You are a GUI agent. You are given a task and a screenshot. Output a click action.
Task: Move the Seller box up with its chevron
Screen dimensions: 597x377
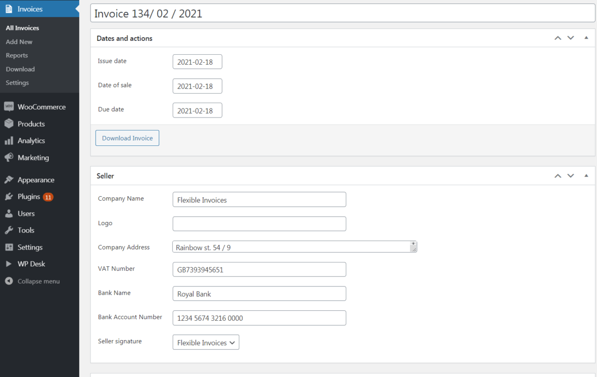(558, 175)
